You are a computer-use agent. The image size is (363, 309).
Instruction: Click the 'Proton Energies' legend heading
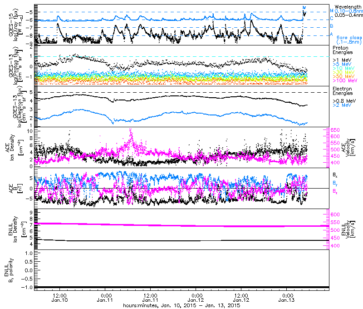tap(343, 50)
